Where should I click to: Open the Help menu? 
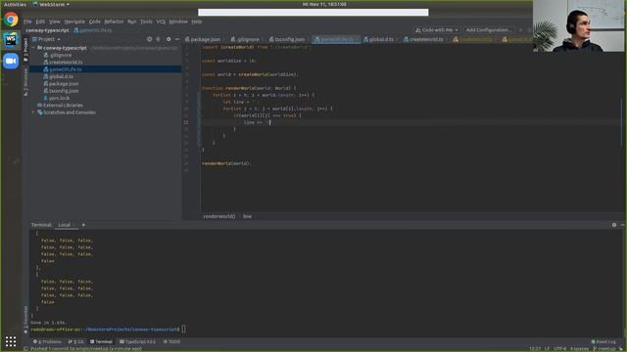pyautogui.click(x=196, y=22)
